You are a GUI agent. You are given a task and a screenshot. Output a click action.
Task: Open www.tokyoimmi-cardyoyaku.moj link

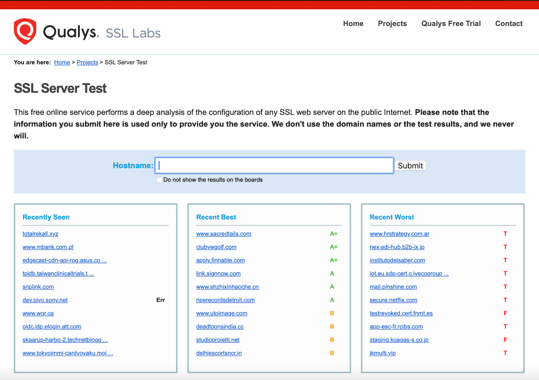click(68, 353)
